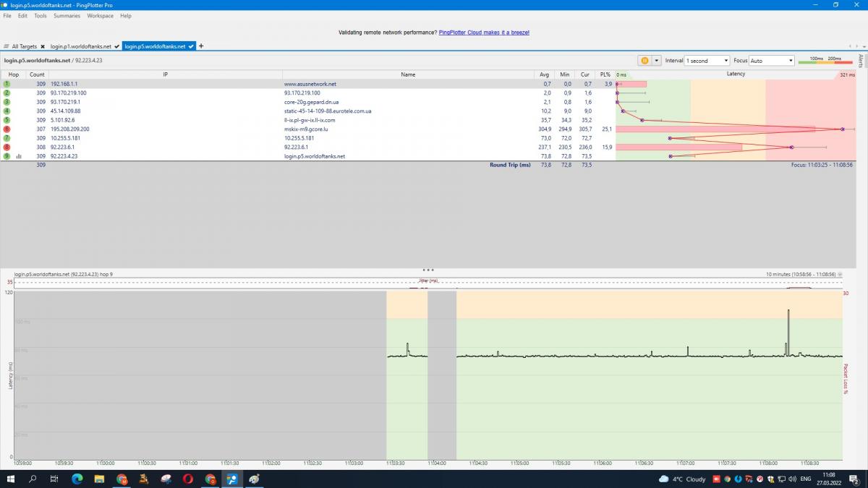Open the dropdown arrow beside the pause button
The width and height of the screenshot is (868, 488).
tap(657, 61)
